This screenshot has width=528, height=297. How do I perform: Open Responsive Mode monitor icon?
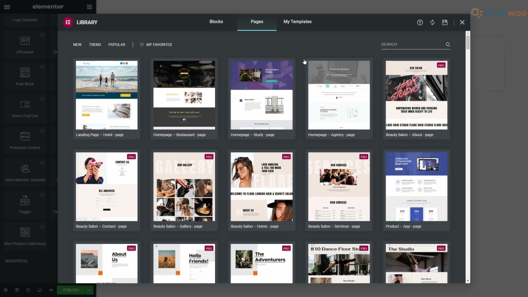coord(40,290)
